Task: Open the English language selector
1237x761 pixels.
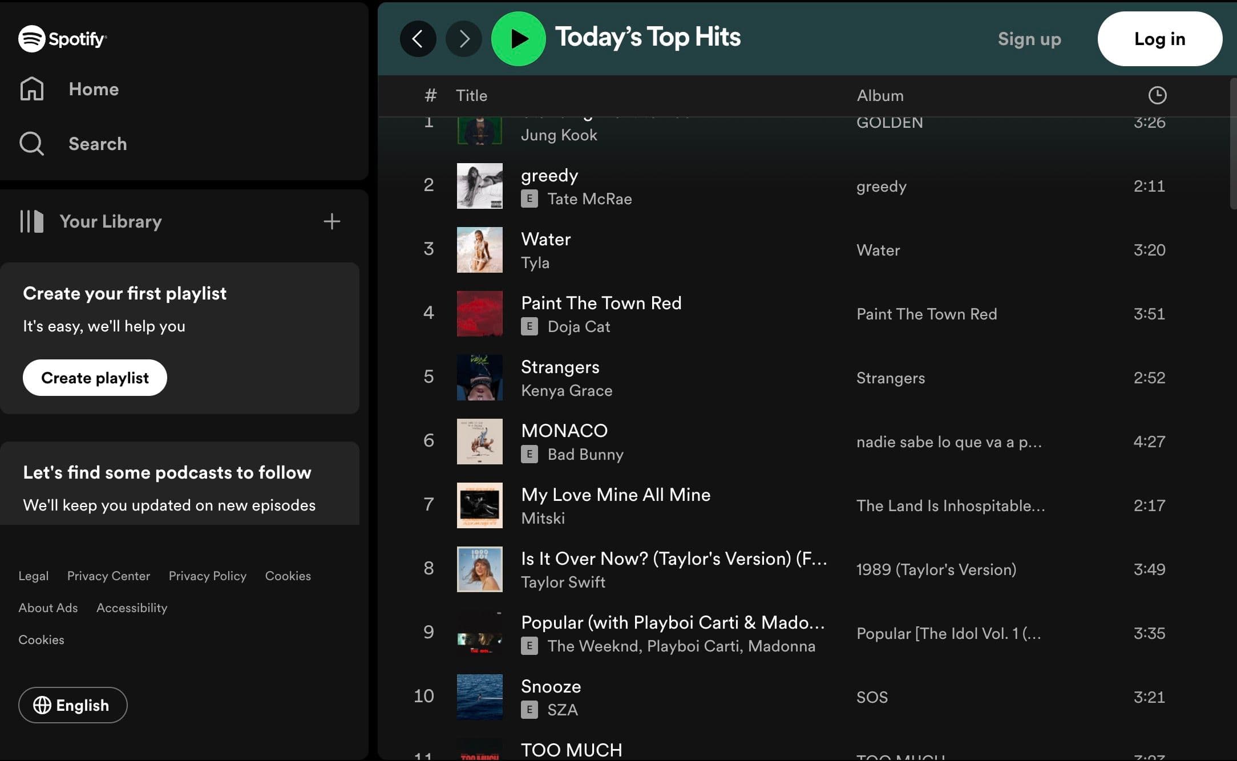Action: [x=72, y=705]
